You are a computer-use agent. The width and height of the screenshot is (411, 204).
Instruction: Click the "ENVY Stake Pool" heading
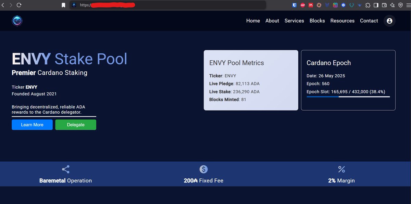point(70,59)
